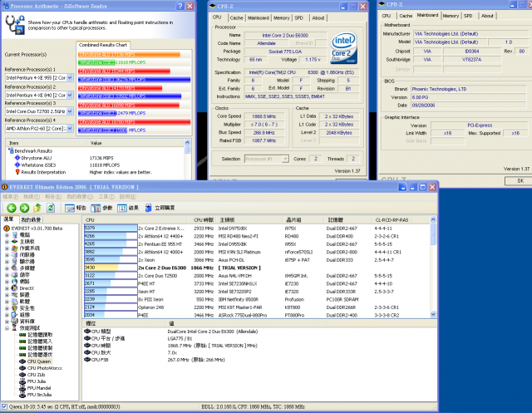Click the icon next to FPU Mandel

[x=22, y=388]
